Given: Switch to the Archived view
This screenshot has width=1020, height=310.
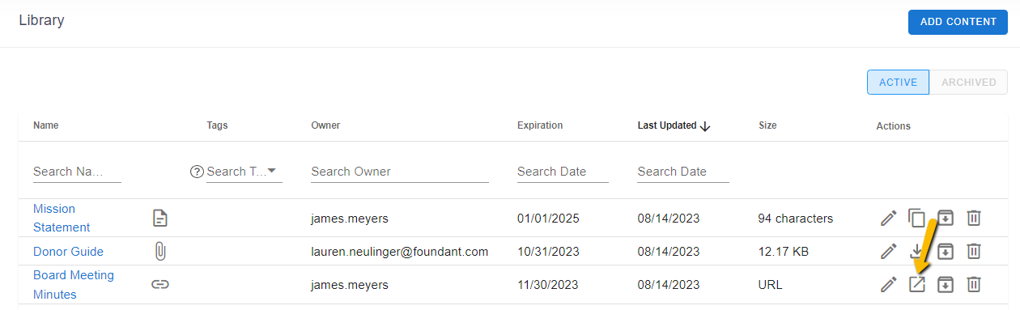Looking at the screenshot, I should click(968, 82).
